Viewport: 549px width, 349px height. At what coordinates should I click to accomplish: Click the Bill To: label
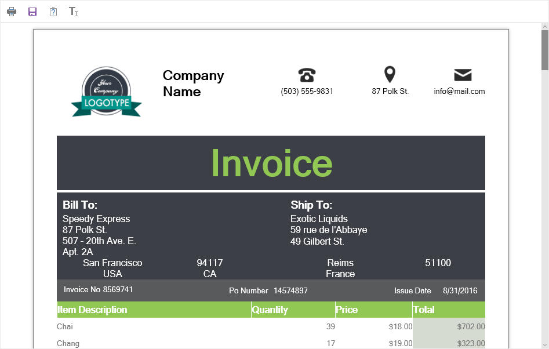pos(80,205)
